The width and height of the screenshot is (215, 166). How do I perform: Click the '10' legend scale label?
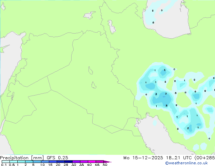coord(42,165)
